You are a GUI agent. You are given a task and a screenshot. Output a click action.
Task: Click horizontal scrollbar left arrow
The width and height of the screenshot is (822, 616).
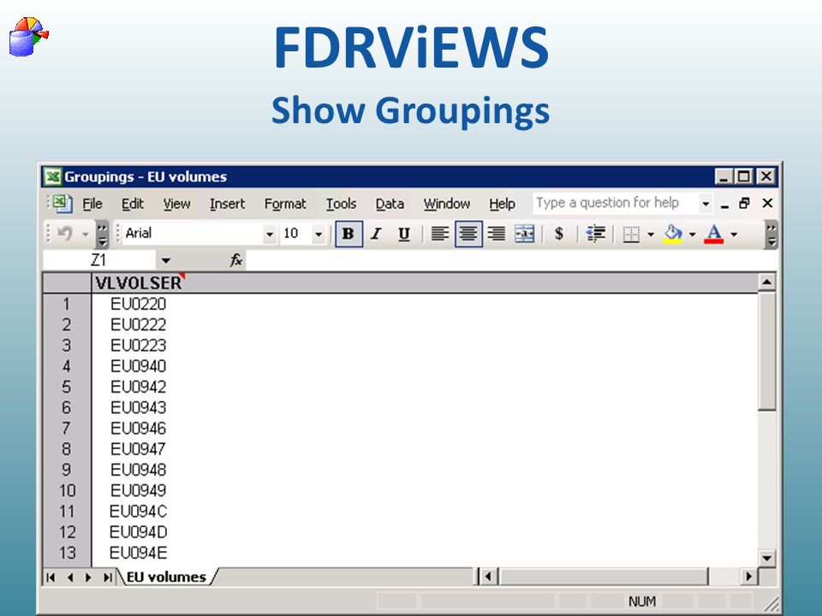click(488, 577)
